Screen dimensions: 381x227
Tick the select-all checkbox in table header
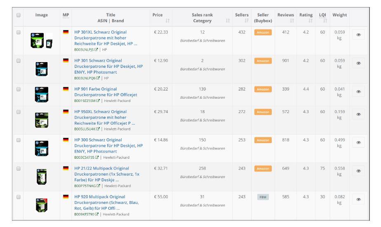19,15
